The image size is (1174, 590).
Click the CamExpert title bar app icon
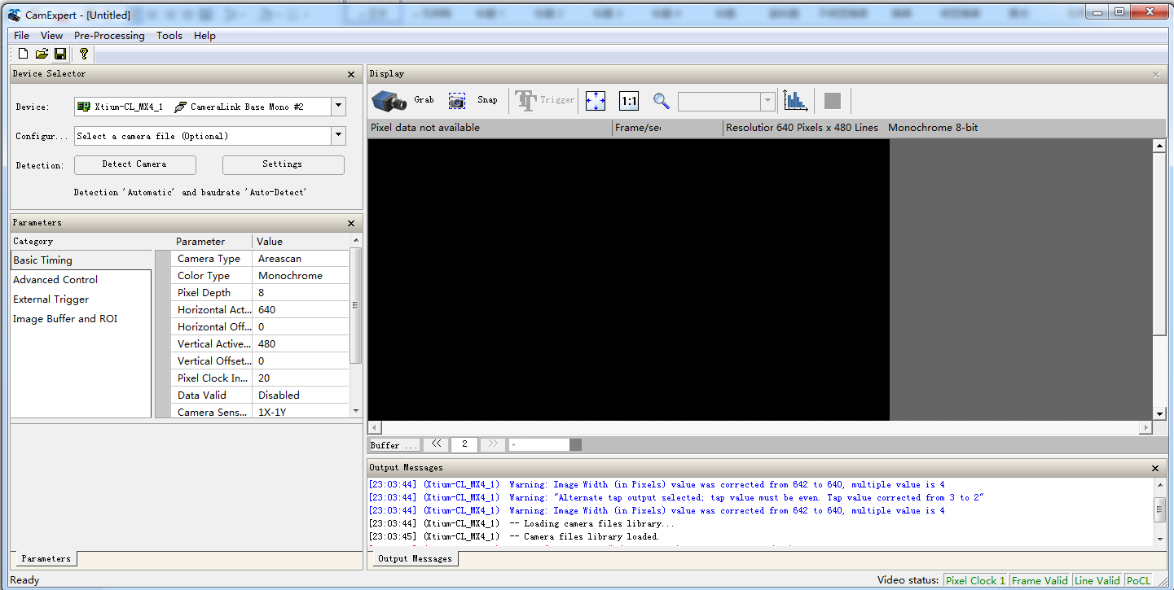14,14
